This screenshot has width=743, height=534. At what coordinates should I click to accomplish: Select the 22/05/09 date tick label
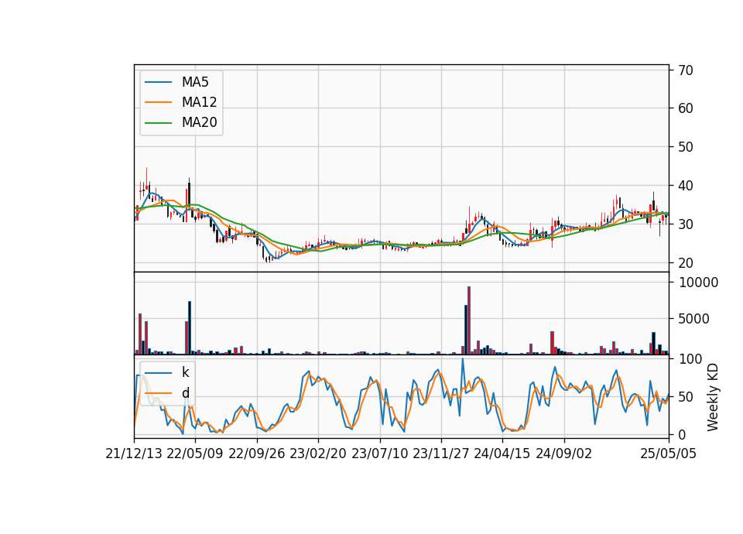(x=195, y=454)
